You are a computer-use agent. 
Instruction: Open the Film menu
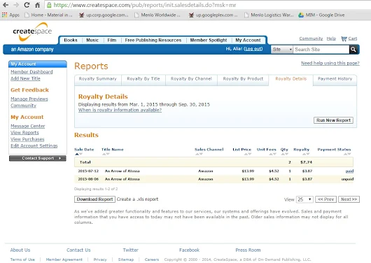pos(112,40)
